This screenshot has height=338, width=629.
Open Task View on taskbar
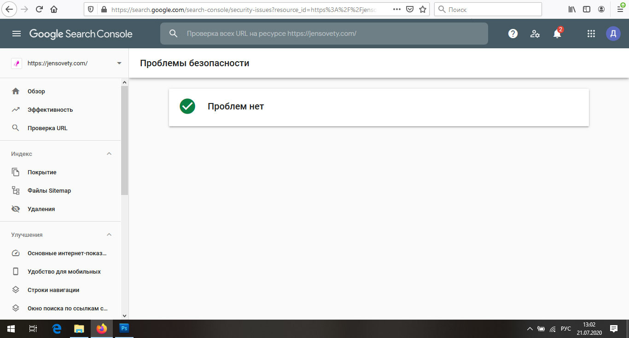(x=33, y=329)
